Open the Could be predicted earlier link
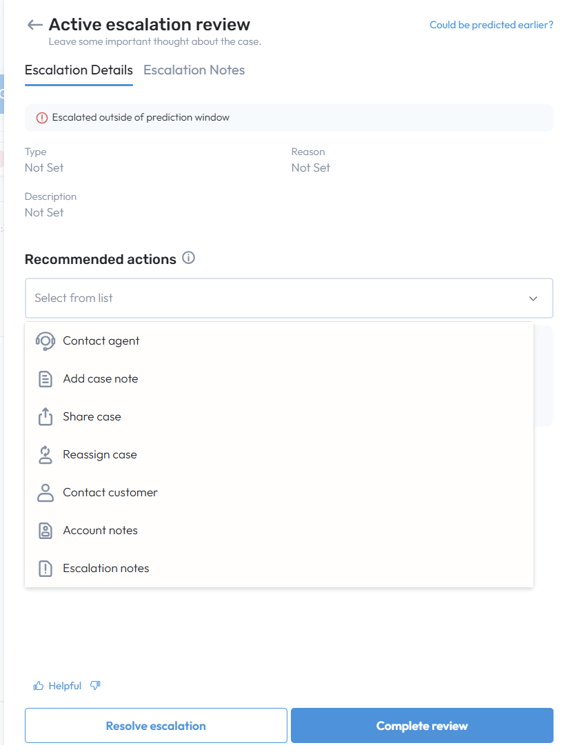This screenshot has width=568, height=752. [x=491, y=25]
